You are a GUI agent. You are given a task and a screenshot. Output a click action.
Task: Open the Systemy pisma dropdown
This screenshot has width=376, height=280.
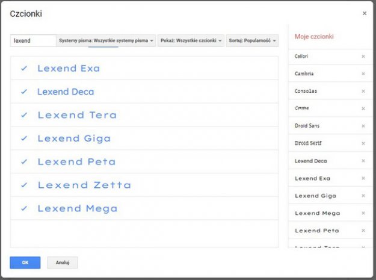tap(106, 41)
